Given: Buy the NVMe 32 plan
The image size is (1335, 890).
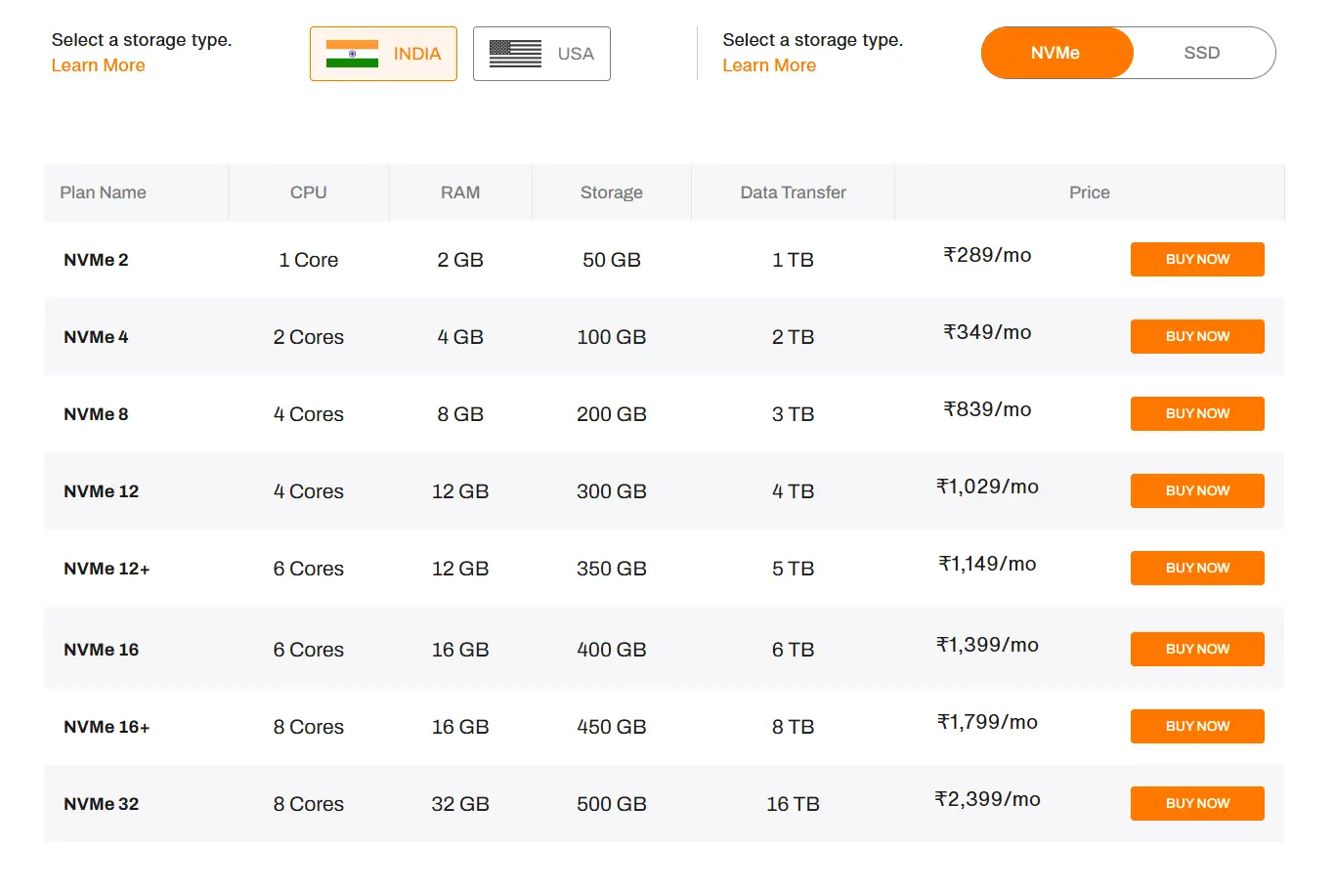Looking at the screenshot, I should pos(1196,803).
